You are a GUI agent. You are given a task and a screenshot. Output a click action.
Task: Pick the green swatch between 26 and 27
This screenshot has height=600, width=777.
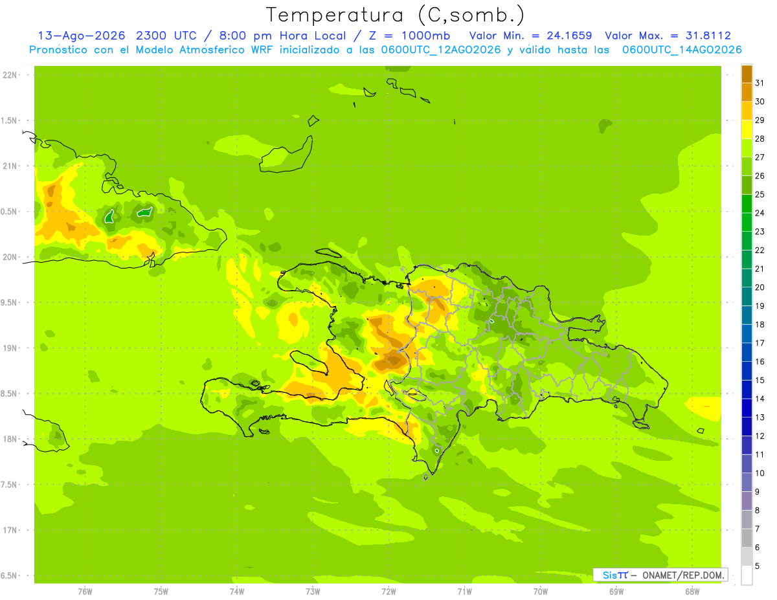point(747,166)
